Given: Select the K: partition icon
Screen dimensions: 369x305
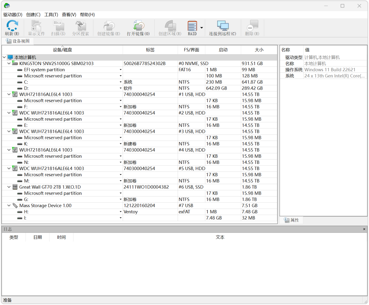Looking at the screenshot, I should click(x=20, y=144).
